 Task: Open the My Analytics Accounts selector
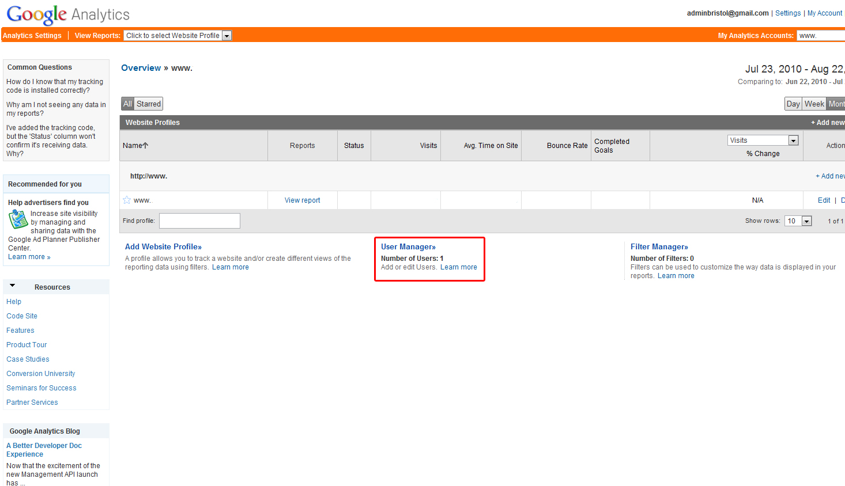pos(821,36)
